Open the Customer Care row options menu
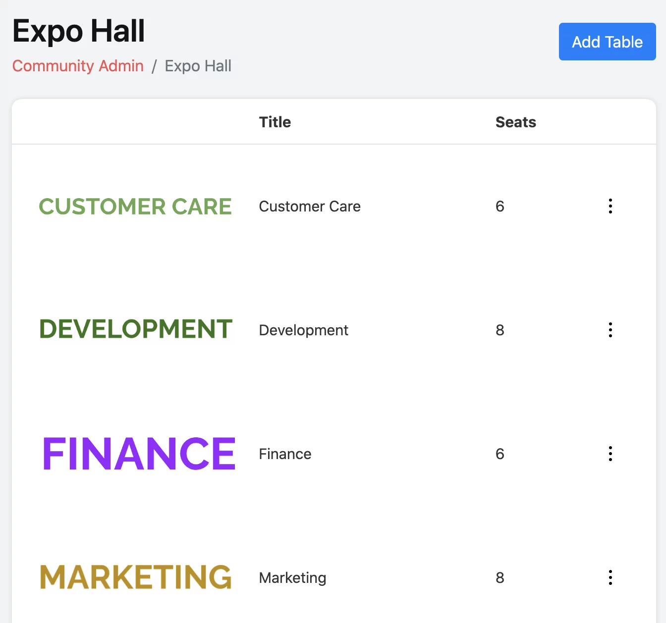This screenshot has height=623, width=666. point(610,206)
